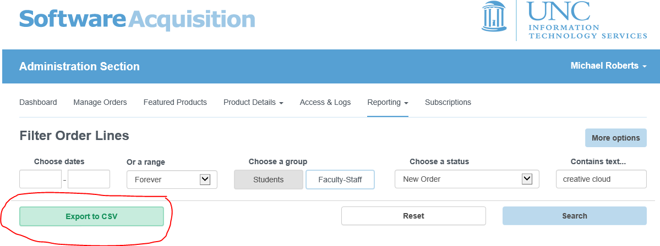Expand the Reporting dropdown menu
Image resolution: width=660 pixels, height=246 pixels.
[388, 102]
